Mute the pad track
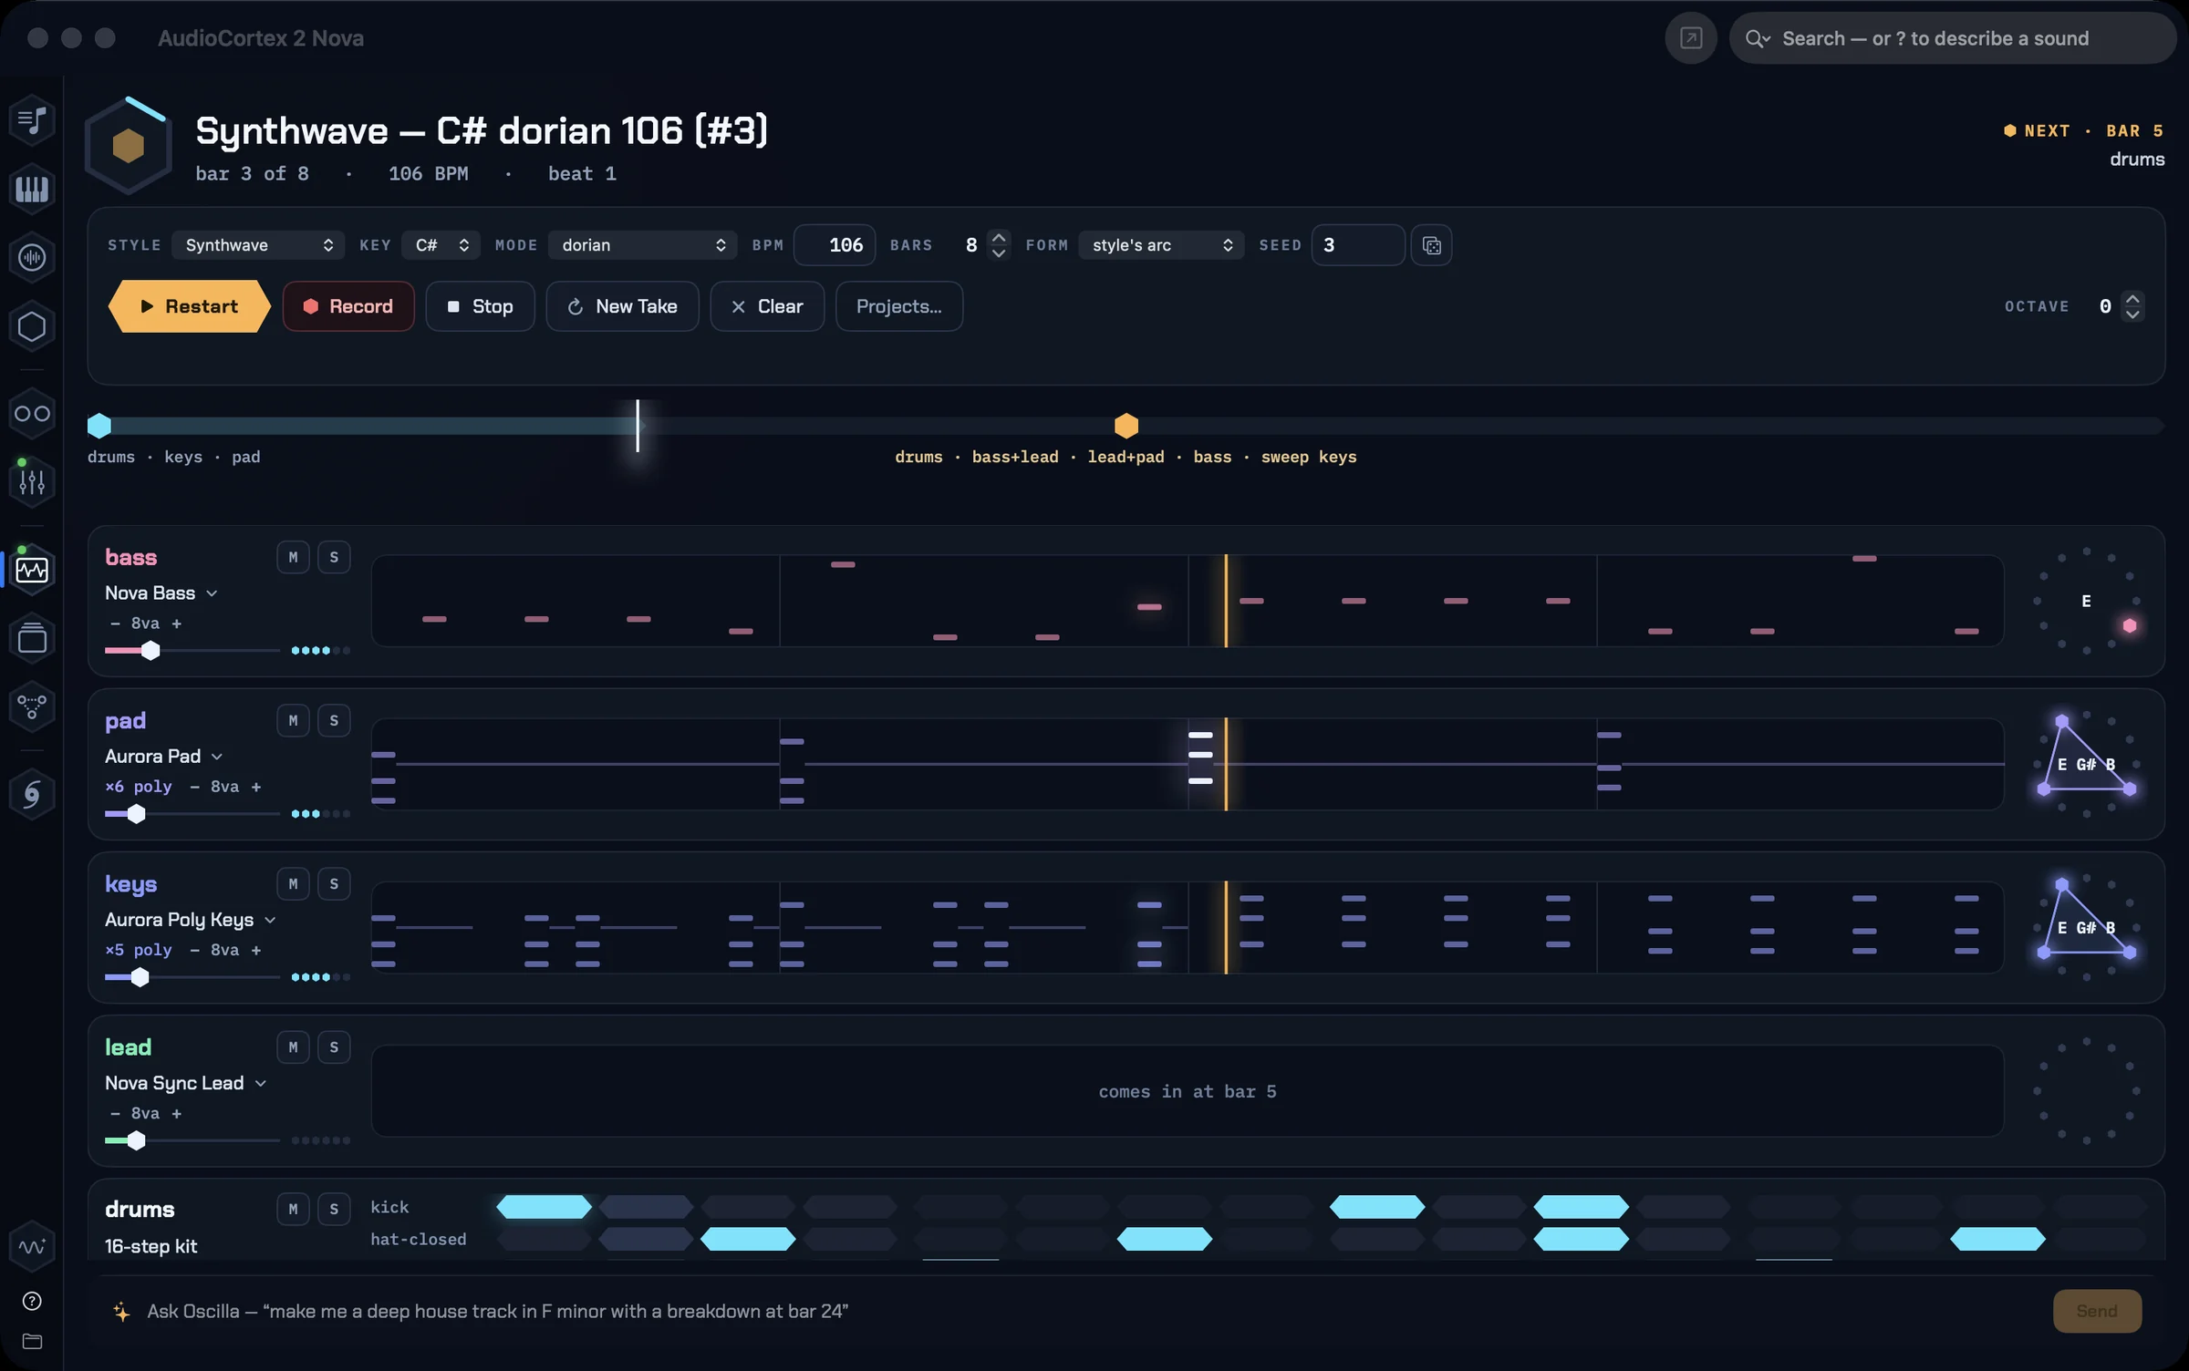The width and height of the screenshot is (2189, 1371). [x=293, y=720]
